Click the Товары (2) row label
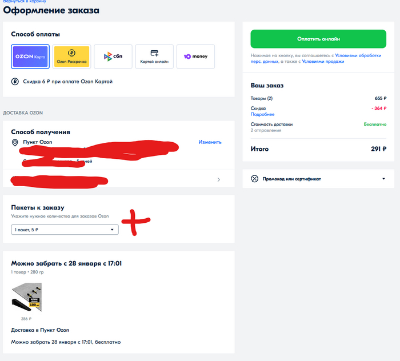400x361 pixels. click(262, 98)
